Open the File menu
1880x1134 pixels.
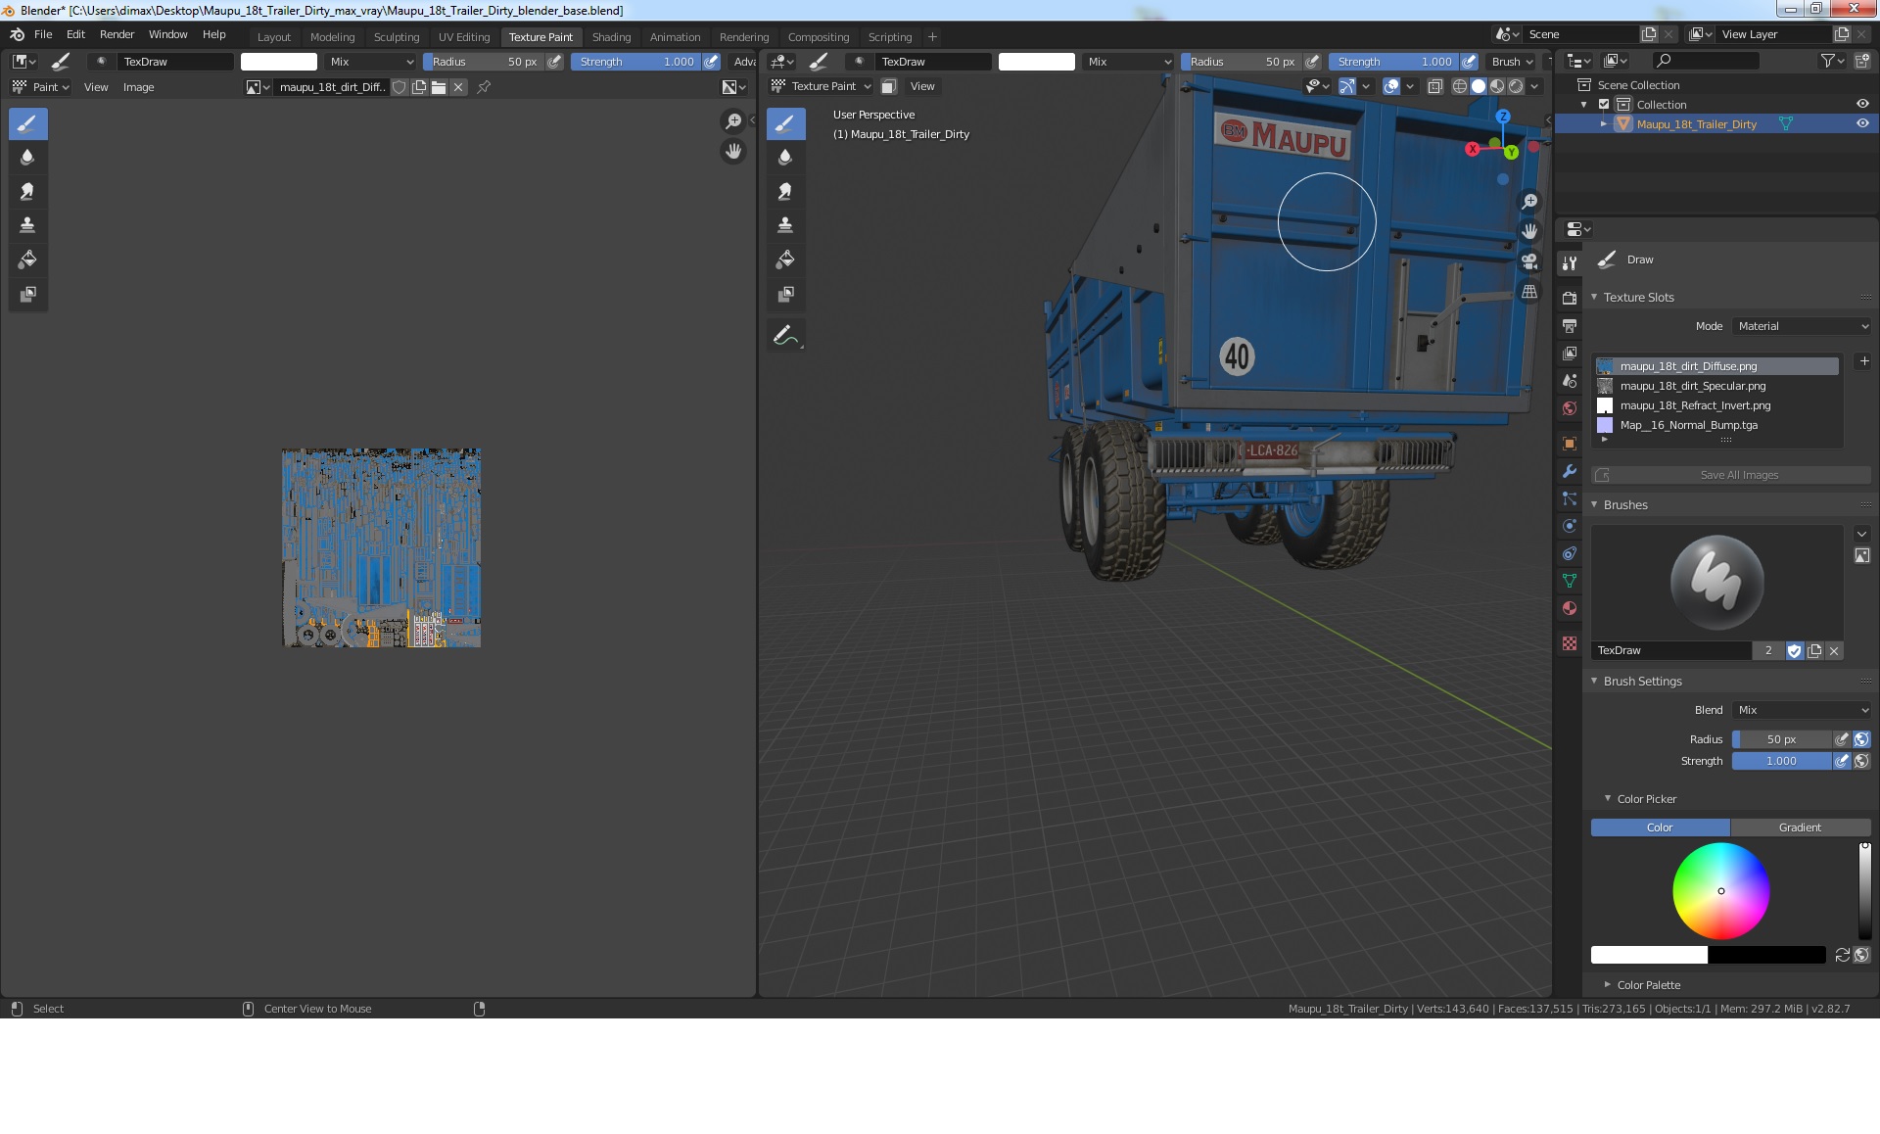(x=43, y=34)
